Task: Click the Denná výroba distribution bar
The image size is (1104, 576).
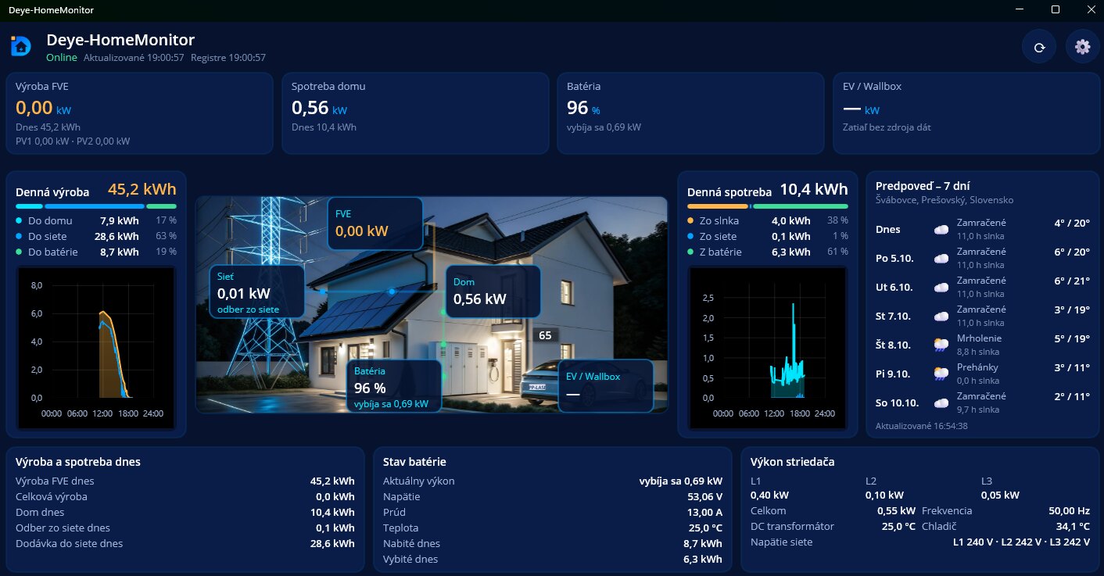Action: (x=96, y=206)
